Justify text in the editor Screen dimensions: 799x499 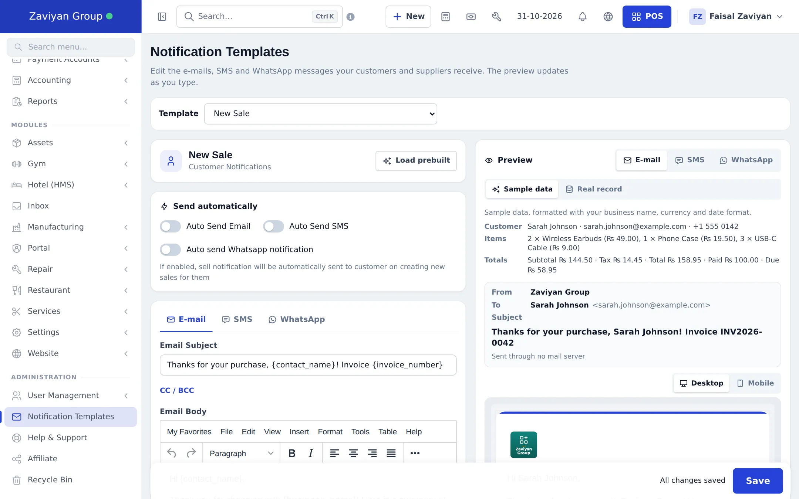[x=391, y=453]
